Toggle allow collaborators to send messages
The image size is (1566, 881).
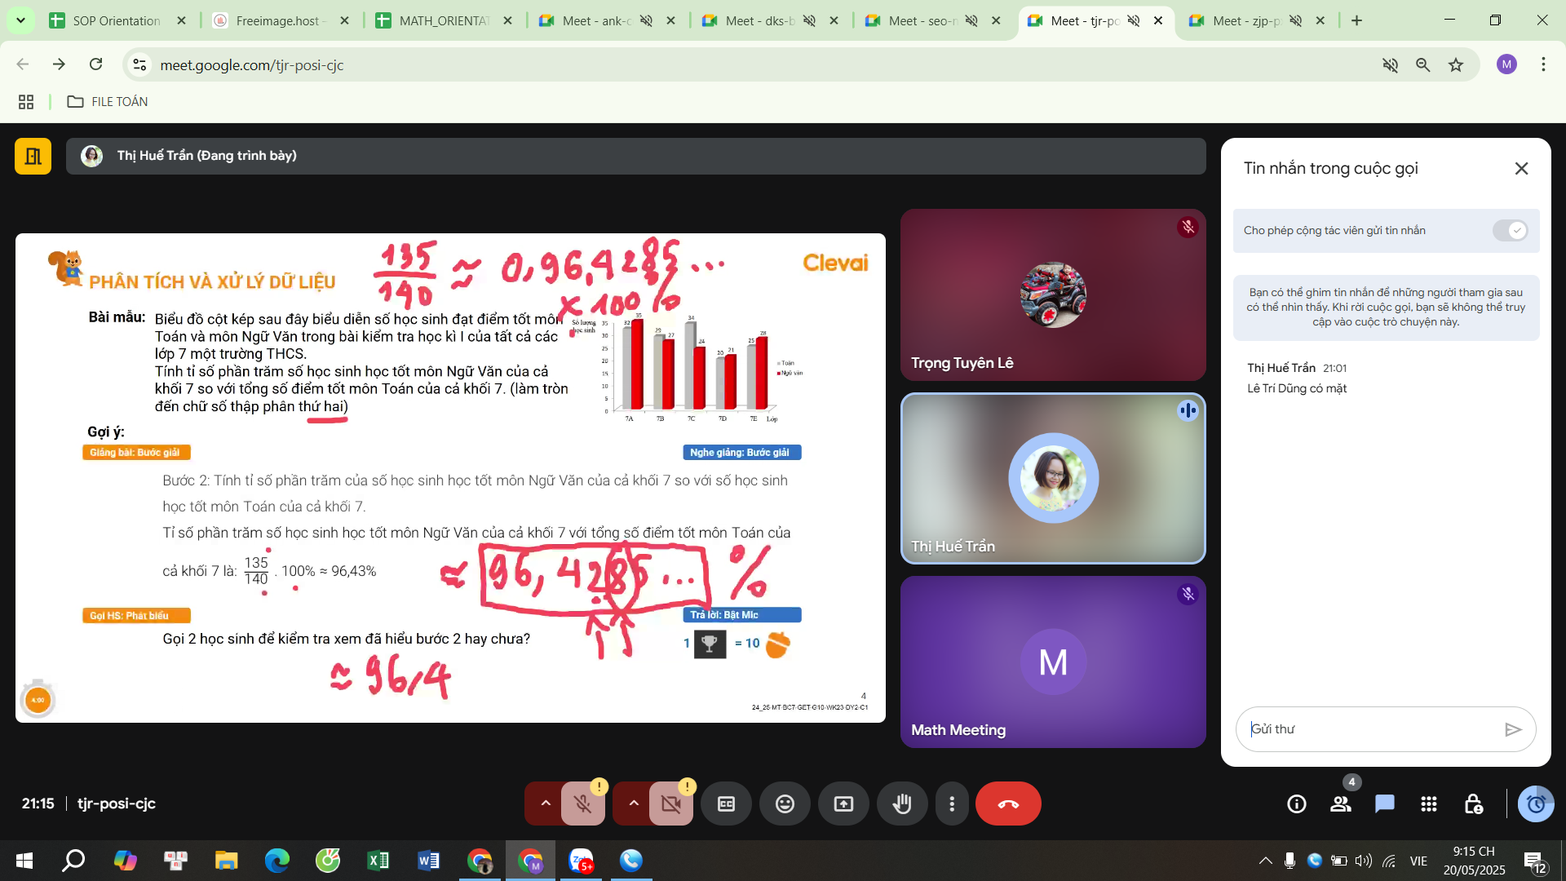1510,231
